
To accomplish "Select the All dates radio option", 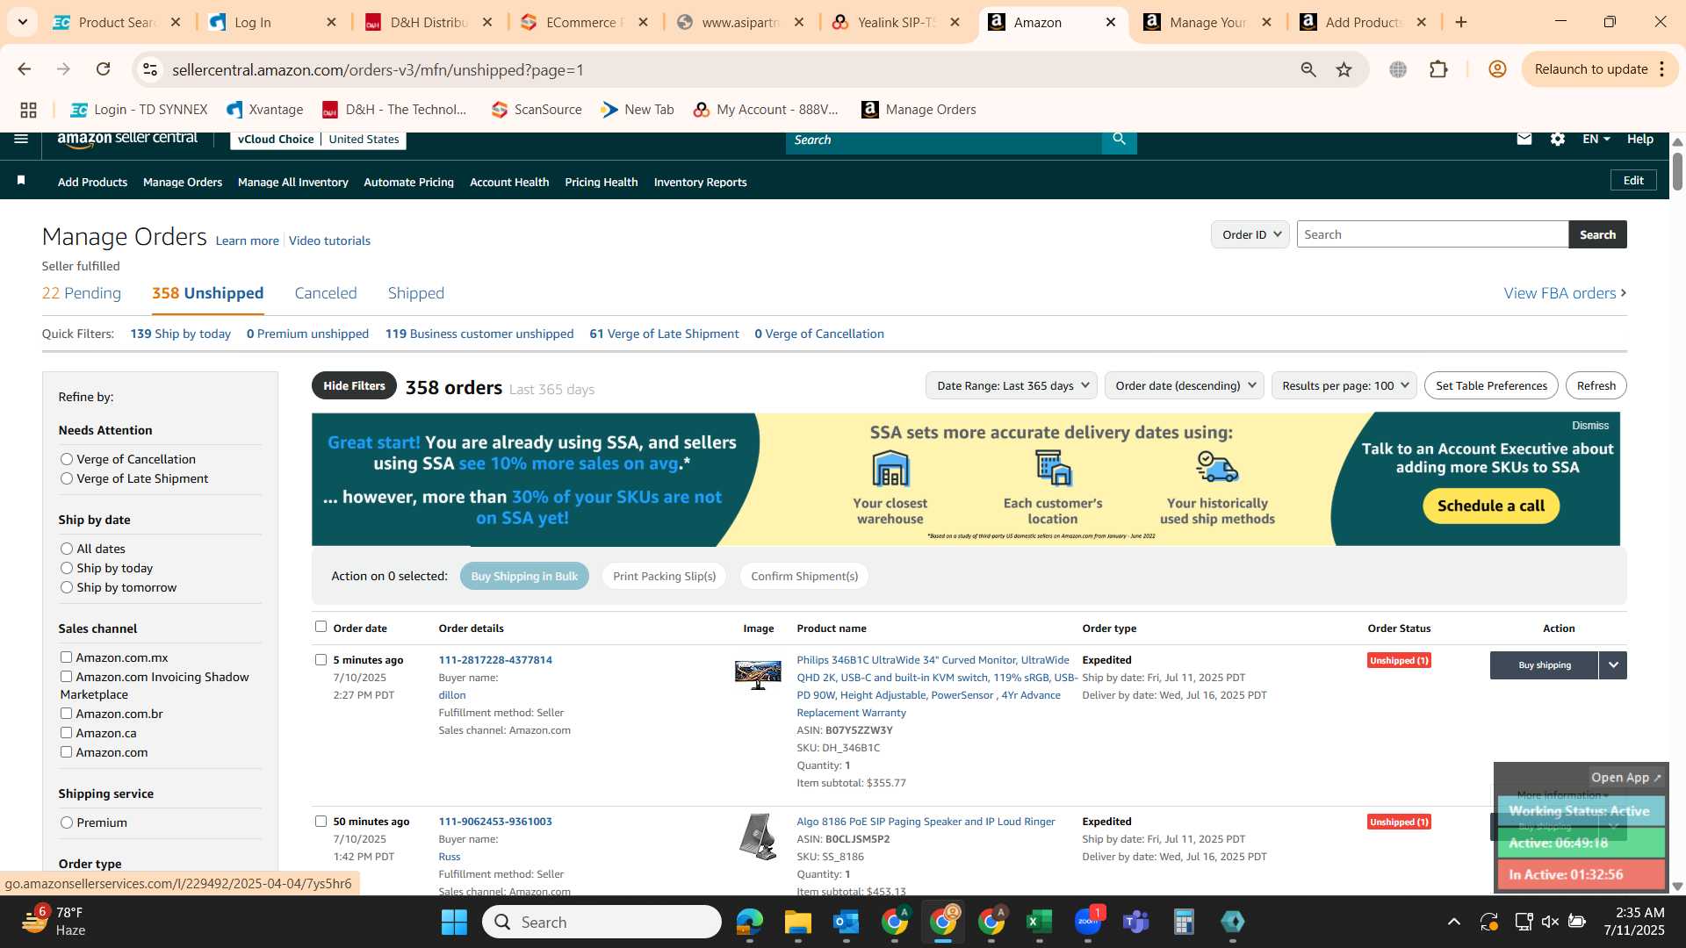I will (67, 549).
